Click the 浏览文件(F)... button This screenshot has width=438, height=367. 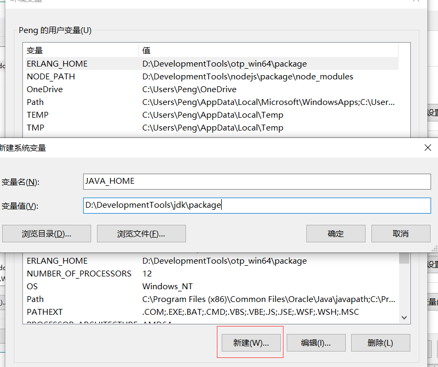click(x=141, y=233)
